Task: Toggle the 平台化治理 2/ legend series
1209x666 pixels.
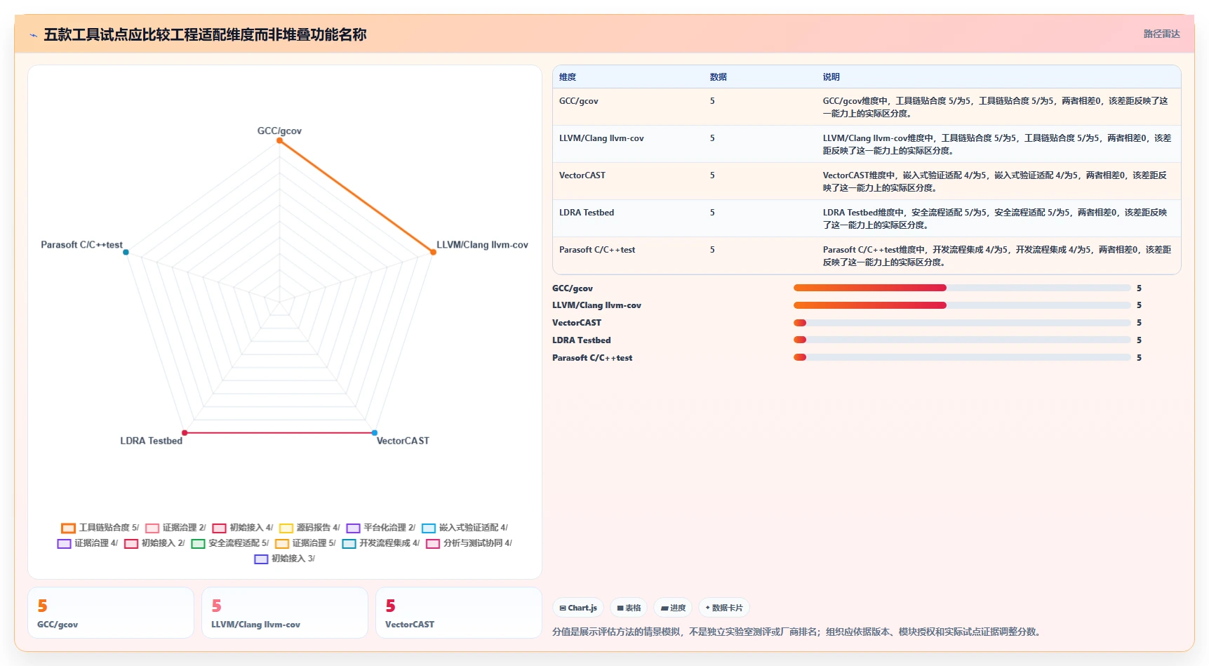Action: pos(381,528)
